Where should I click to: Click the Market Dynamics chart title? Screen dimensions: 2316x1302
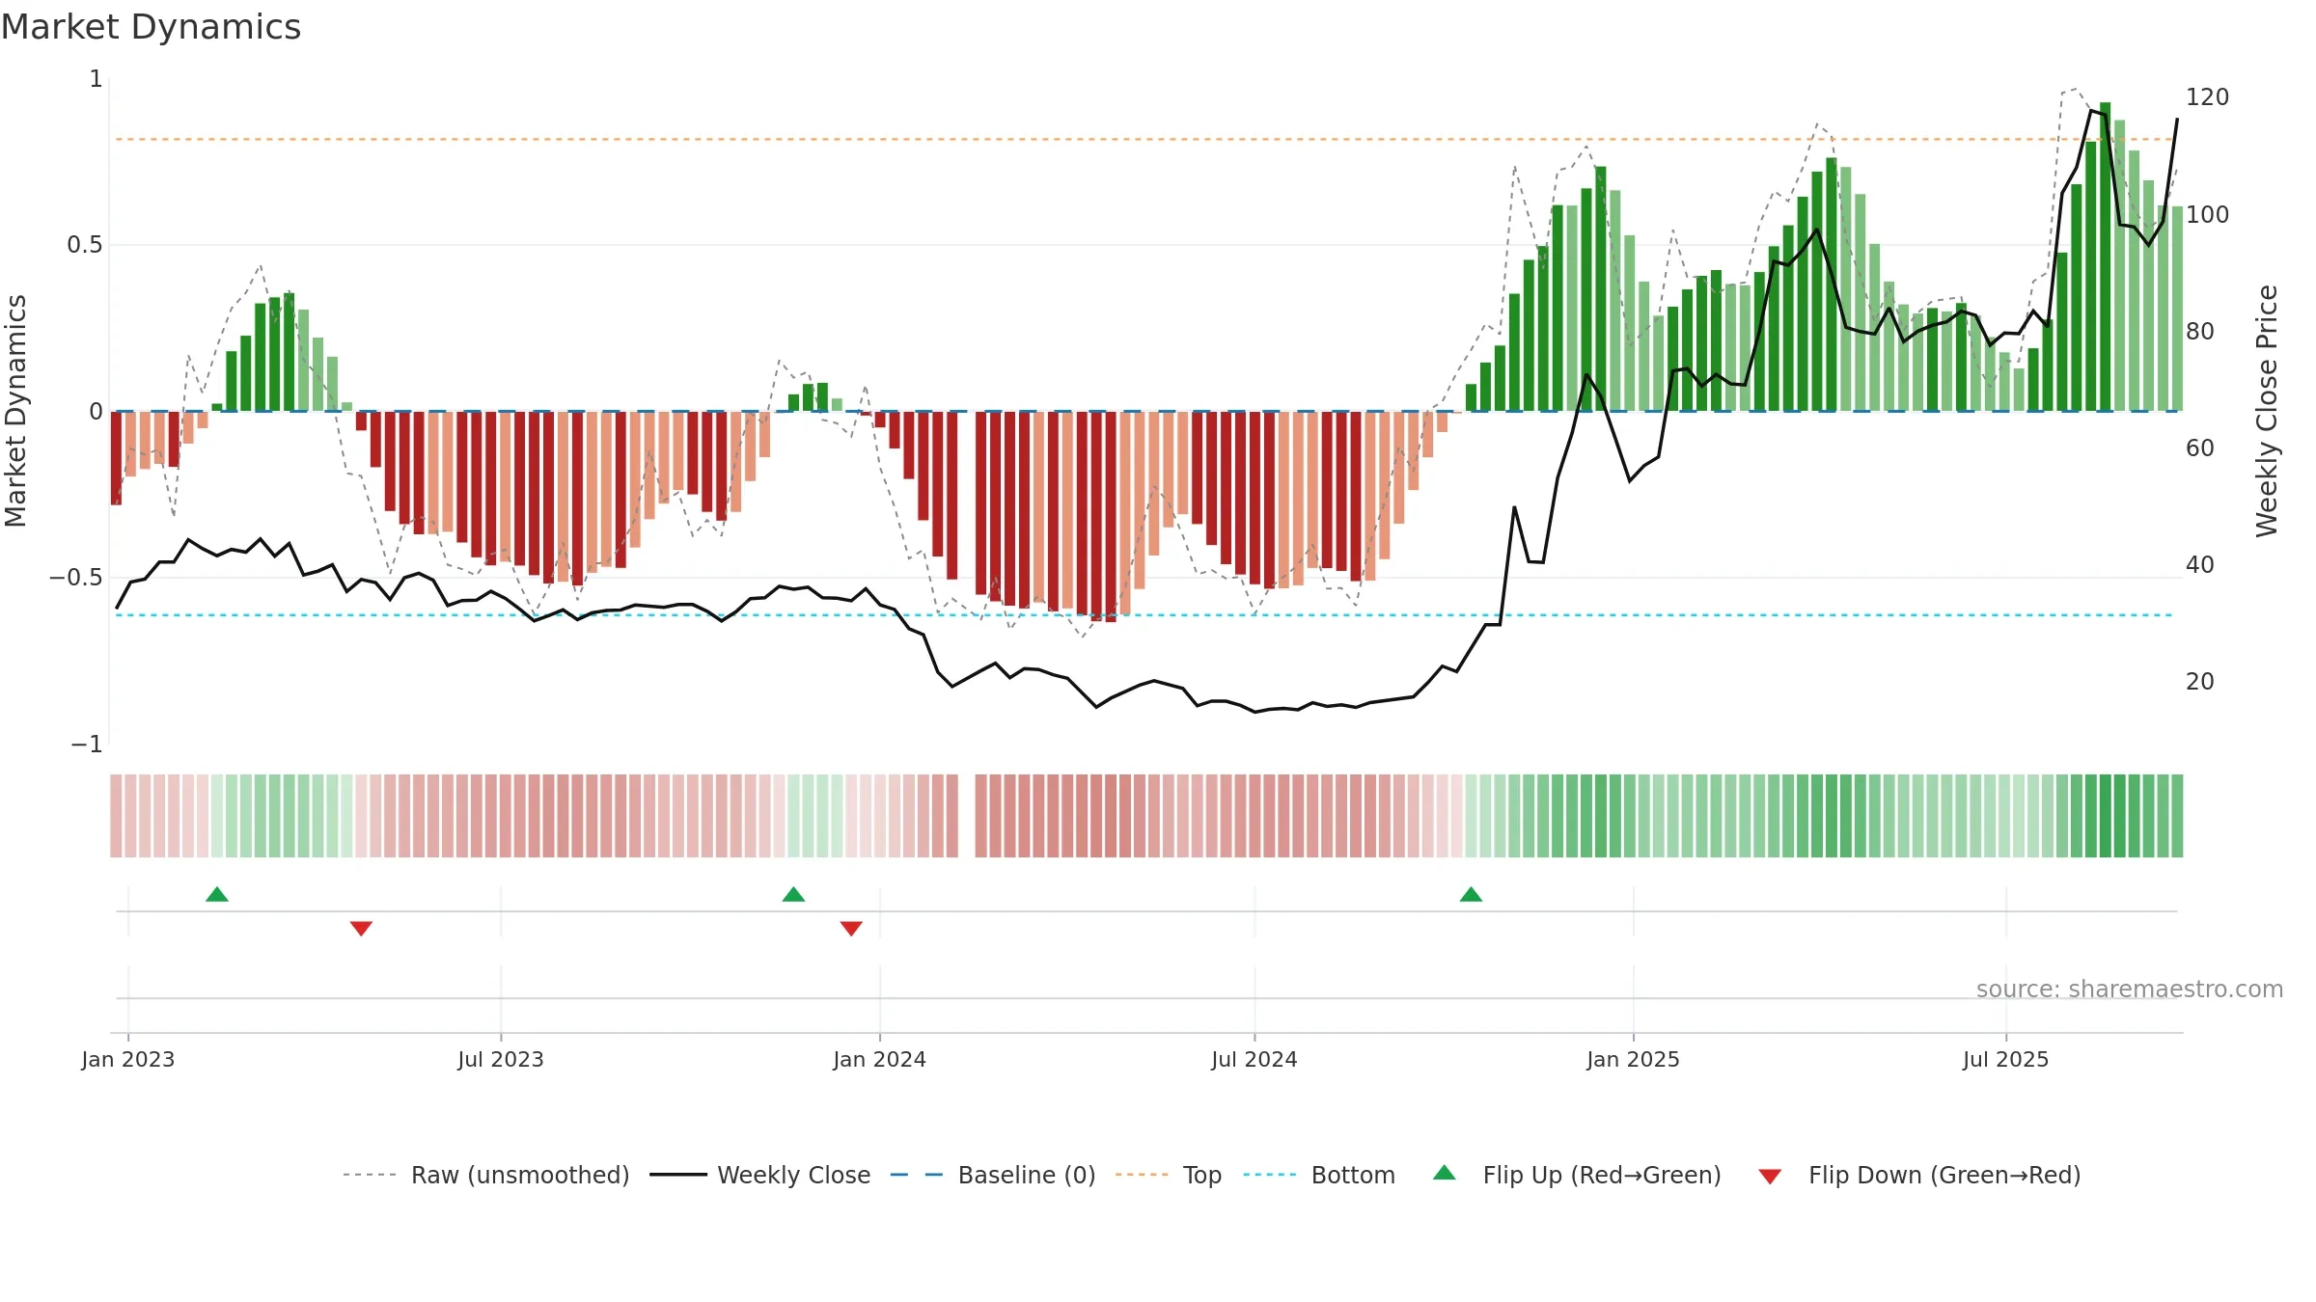(151, 27)
